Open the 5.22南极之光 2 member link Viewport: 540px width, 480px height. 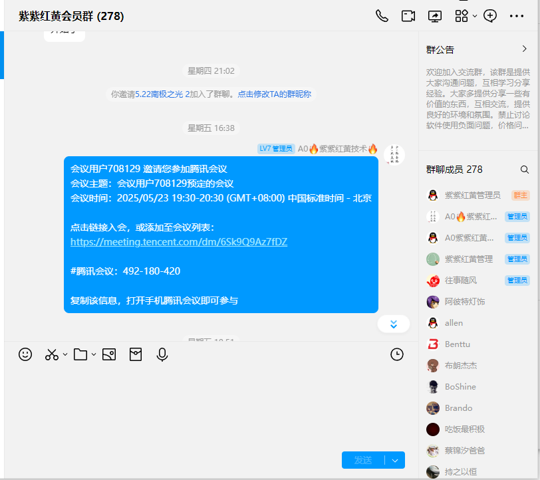click(162, 94)
